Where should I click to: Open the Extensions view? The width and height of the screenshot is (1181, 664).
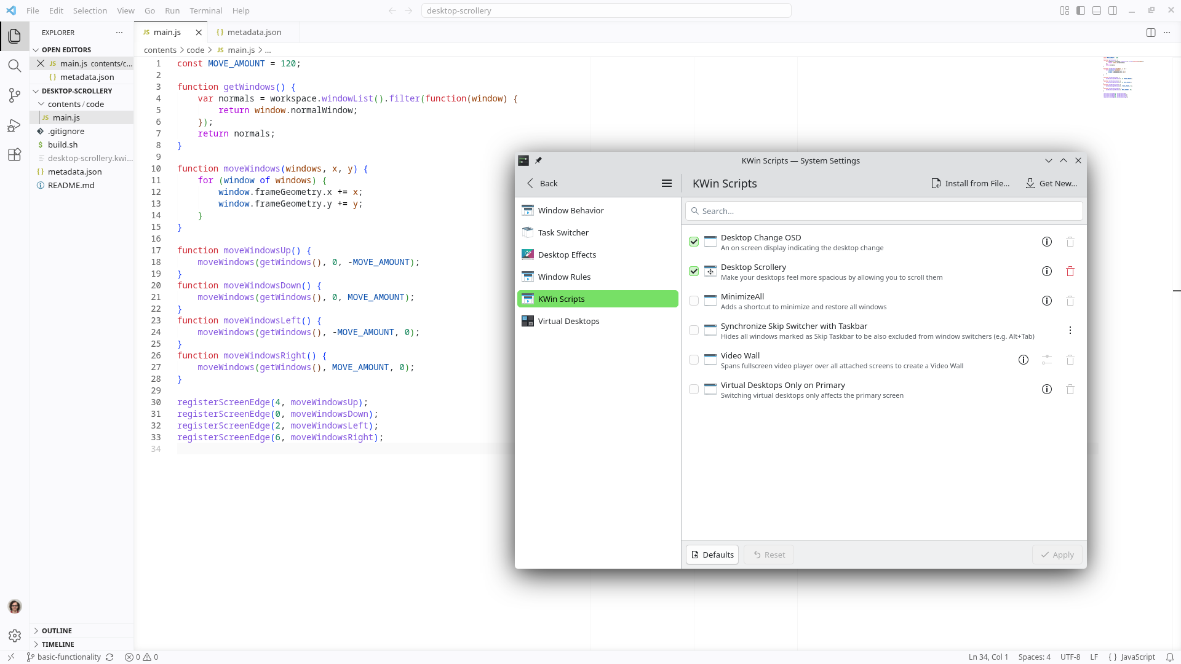tap(15, 155)
